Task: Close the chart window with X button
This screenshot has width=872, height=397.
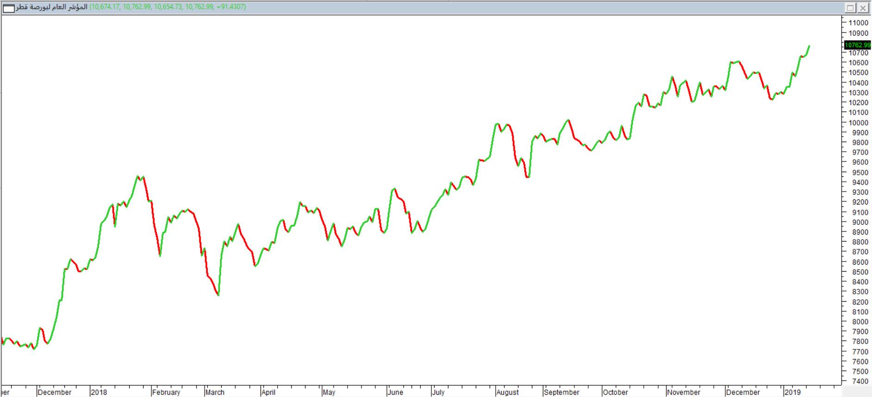Action: [863, 8]
